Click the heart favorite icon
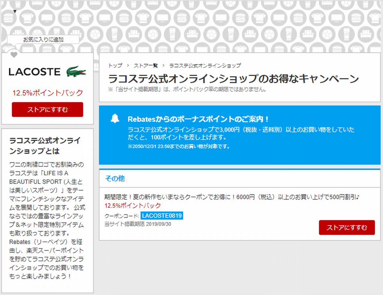The height and width of the screenshot is (295, 383). click(14, 55)
